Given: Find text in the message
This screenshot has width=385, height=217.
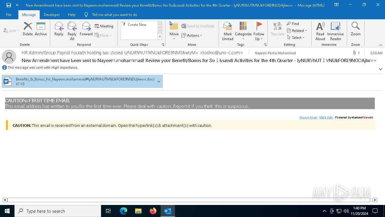Looking at the screenshot, I should click(293, 24).
